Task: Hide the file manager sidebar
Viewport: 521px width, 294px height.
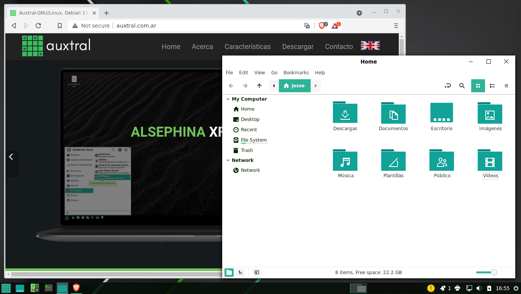Action: coord(257,273)
